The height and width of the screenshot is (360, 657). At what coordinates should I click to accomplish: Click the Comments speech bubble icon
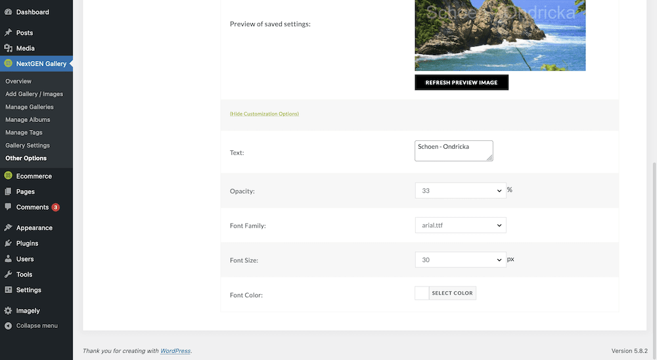[x=8, y=207]
